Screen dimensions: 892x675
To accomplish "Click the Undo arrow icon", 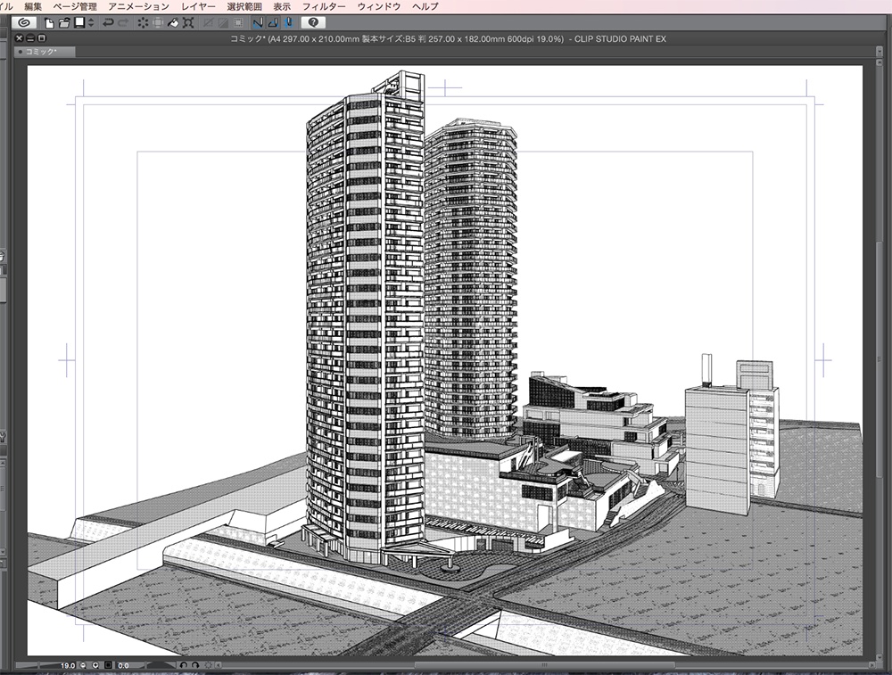I will [x=108, y=21].
